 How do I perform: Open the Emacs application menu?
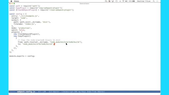[x=16, y=1]
